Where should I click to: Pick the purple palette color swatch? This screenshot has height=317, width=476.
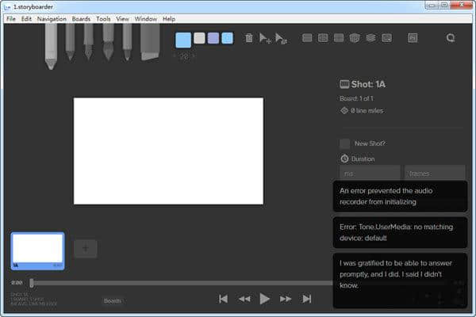click(213, 38)
